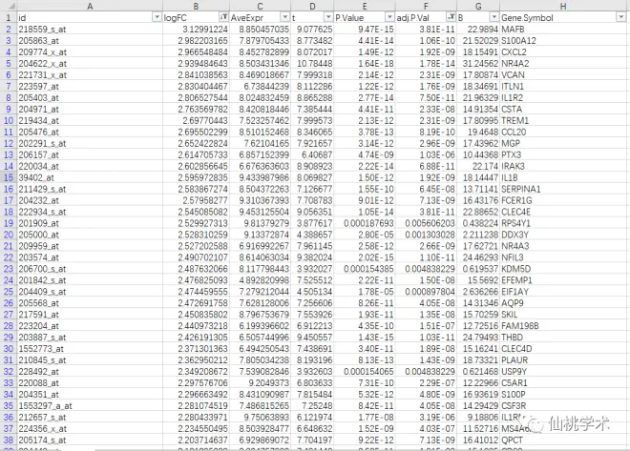Select column C header
This screenshot has height=451, width=630.
pos(260,6)
